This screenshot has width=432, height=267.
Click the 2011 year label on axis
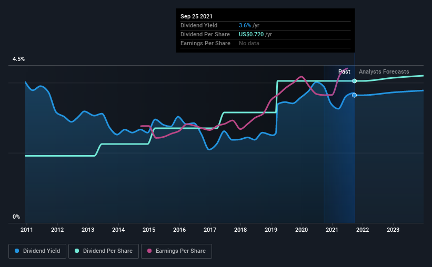pos(27,230)
